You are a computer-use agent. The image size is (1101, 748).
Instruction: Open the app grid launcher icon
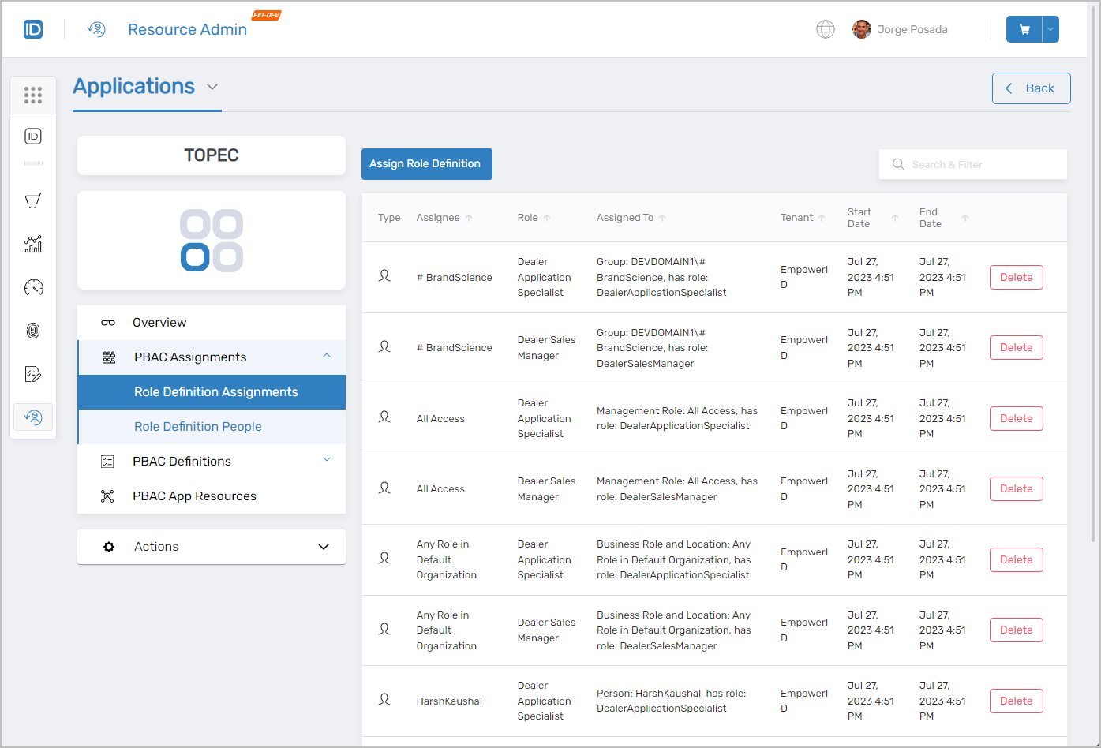[x=33, y=95]
